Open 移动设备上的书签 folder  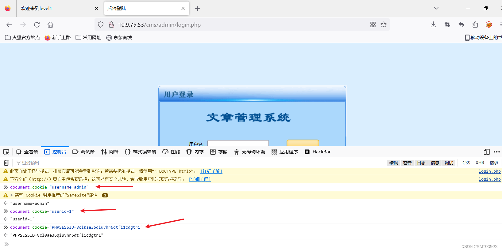(x=483, y=38)
